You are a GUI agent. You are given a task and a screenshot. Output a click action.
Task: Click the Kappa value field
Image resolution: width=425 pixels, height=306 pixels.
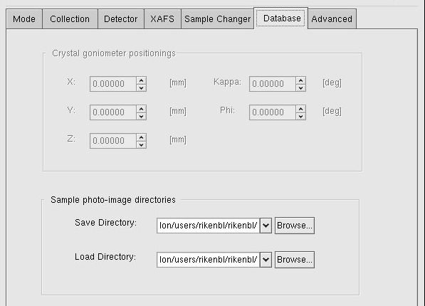273,84
